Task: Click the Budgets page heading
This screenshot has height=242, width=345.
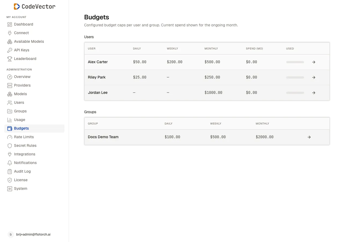Action: click(96, 17)
